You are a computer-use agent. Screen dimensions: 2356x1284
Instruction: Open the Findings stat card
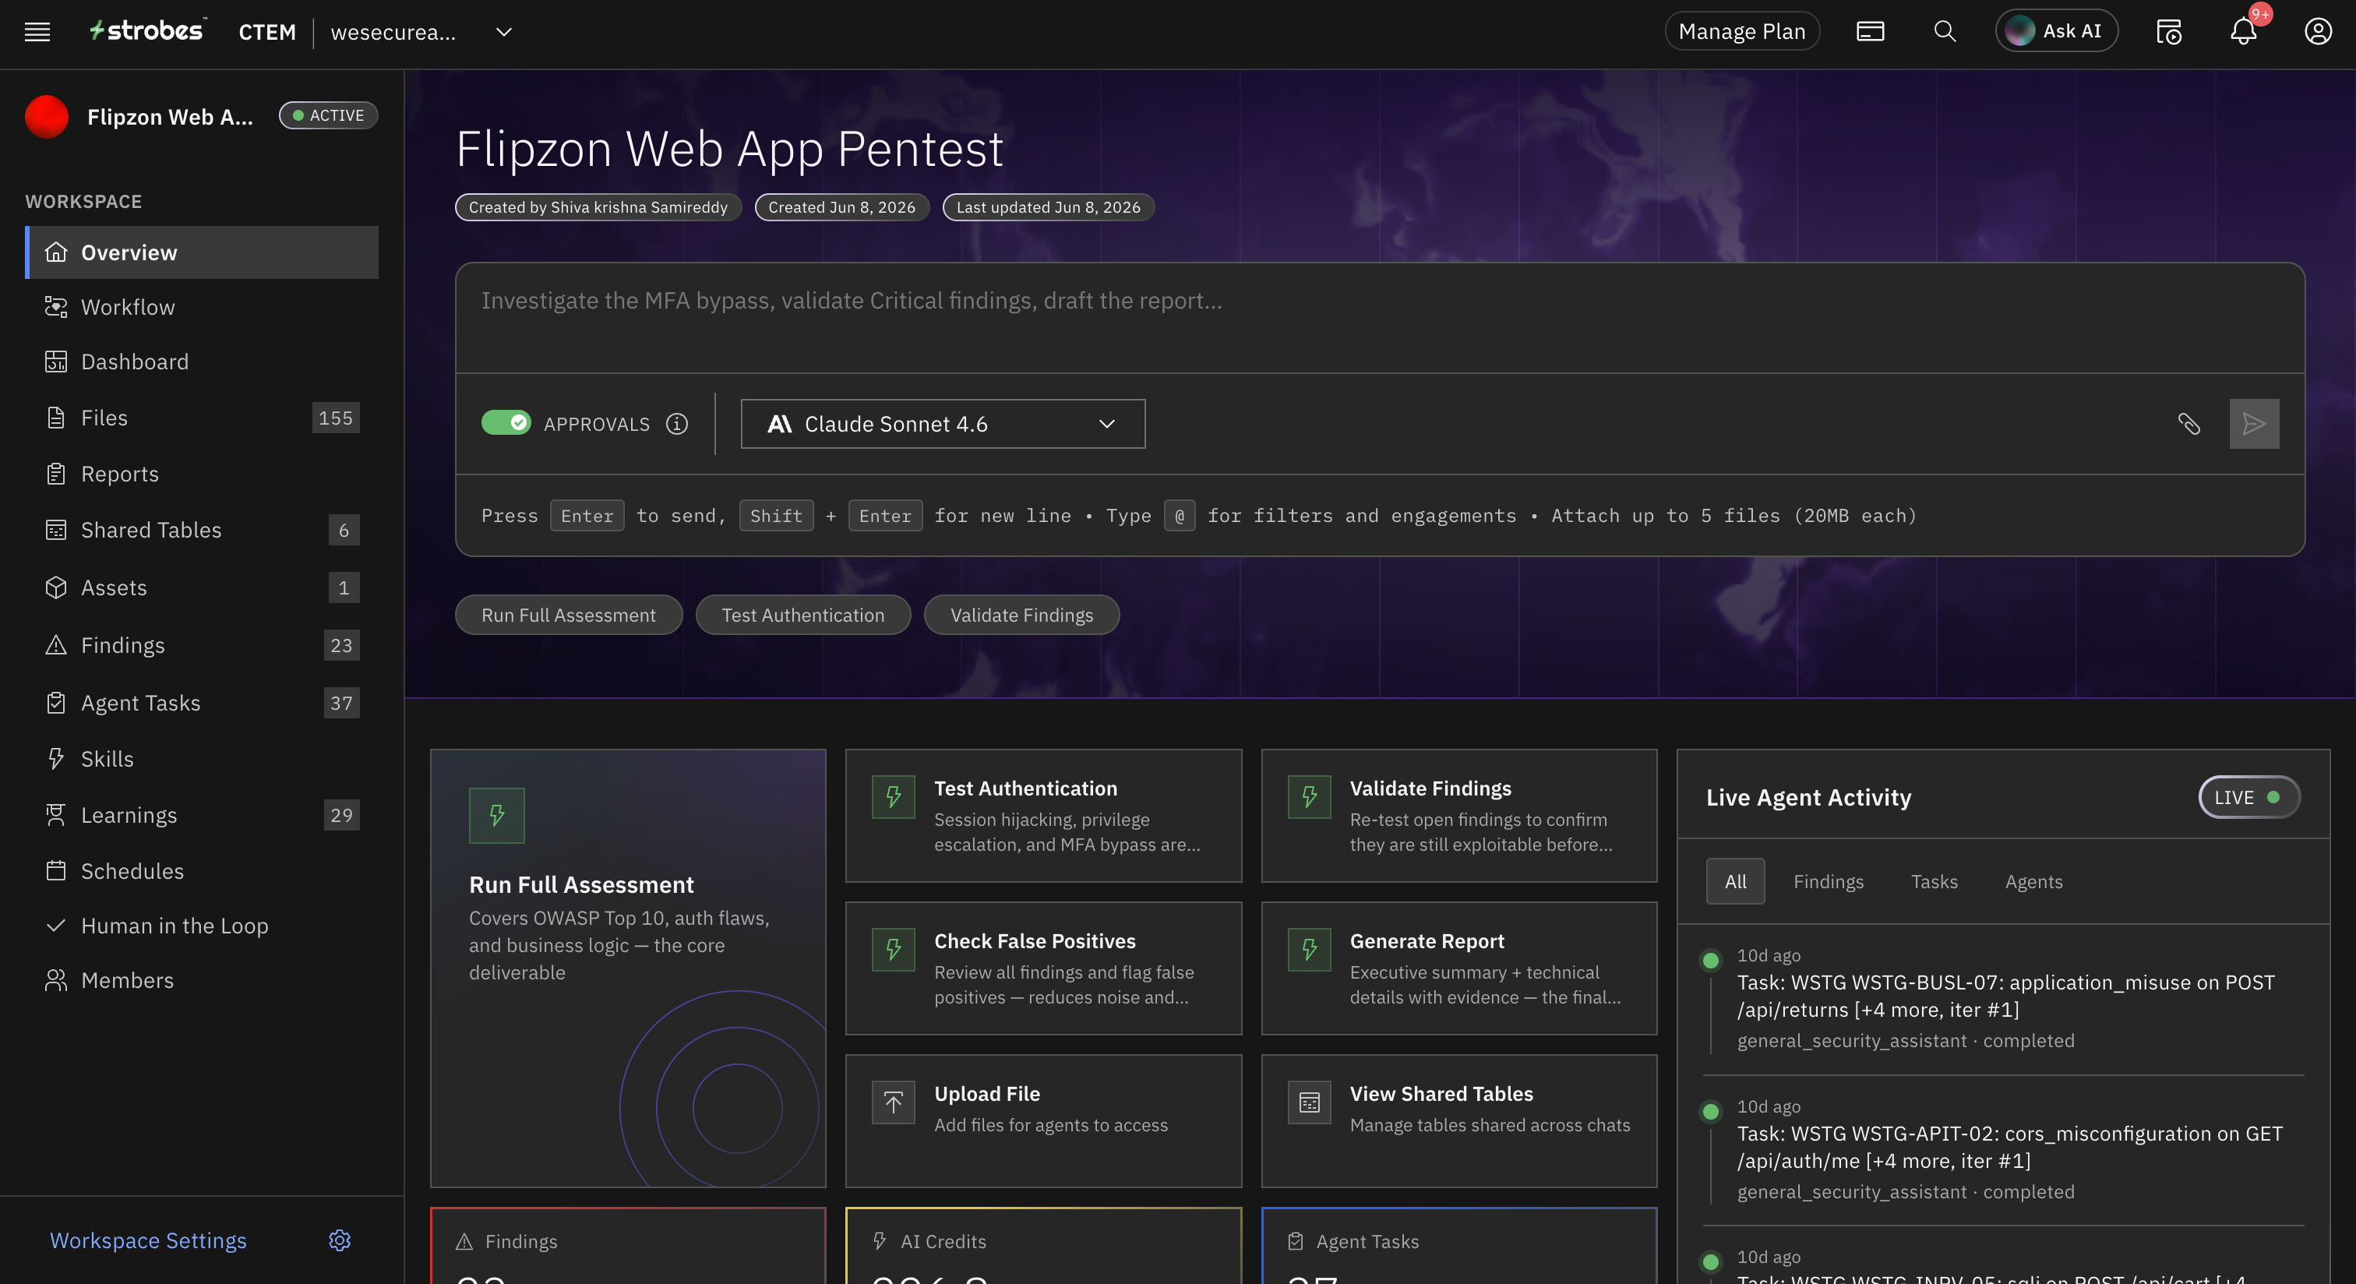(x=628, y=1246)
